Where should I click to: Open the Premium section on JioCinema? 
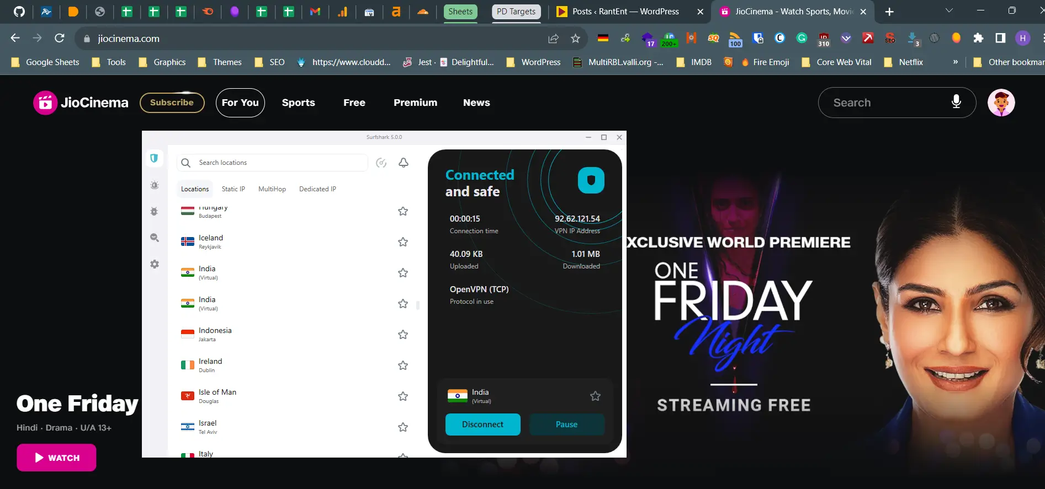tap(416, 103)
